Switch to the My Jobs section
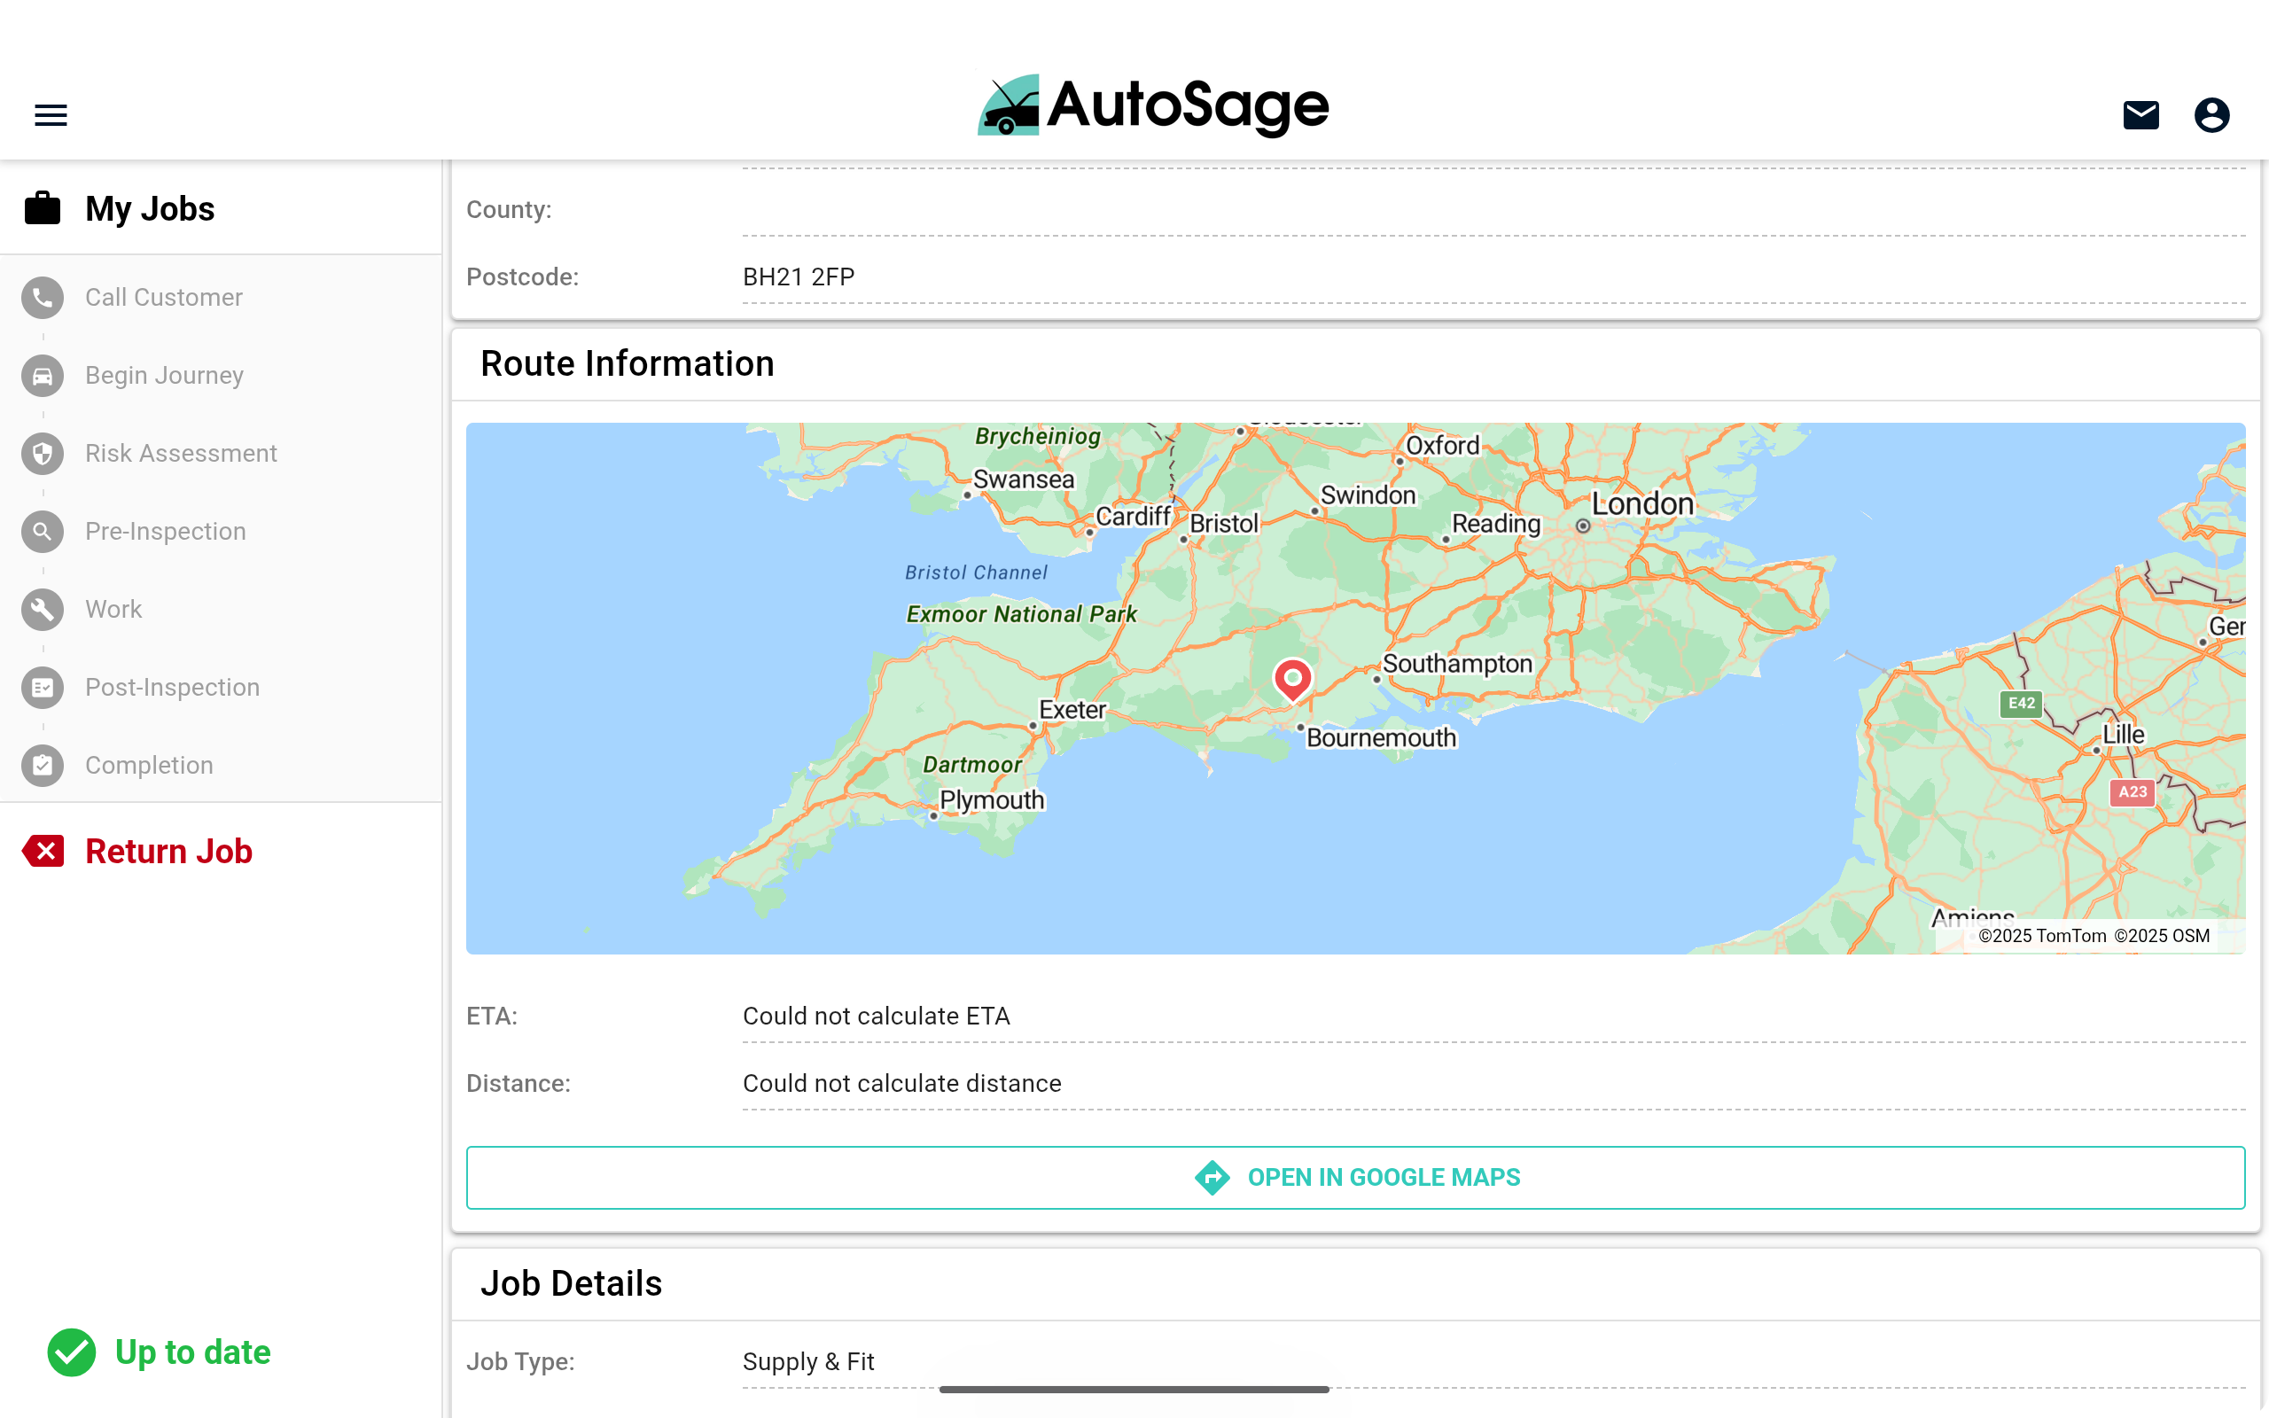 (150, 208)
